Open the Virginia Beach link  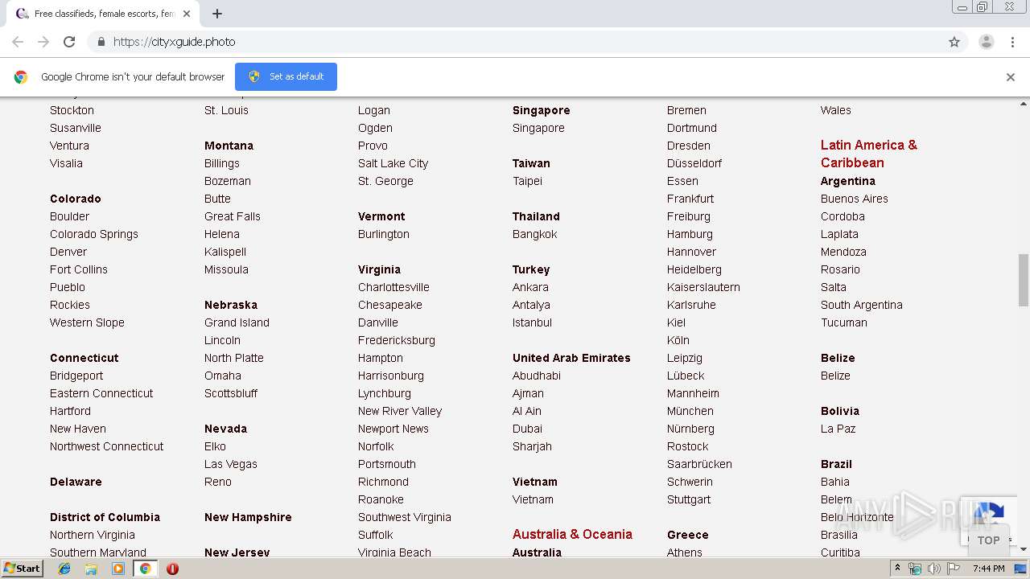coord(394,552)
